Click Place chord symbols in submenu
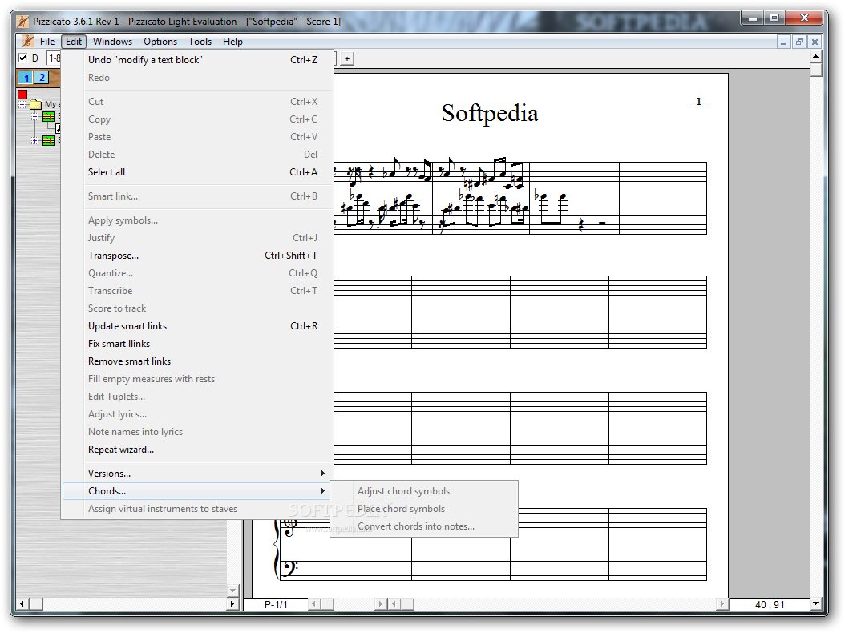Image resolution: width=845 pixels, height=633 pixels. [x=424, y=509]
